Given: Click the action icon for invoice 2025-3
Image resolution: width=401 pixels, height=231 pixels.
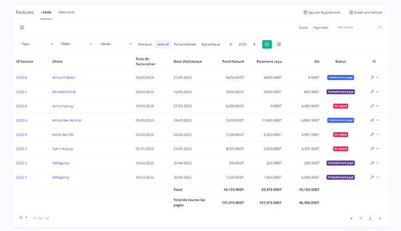Looking at the screenshot, I should pos(372,149).
